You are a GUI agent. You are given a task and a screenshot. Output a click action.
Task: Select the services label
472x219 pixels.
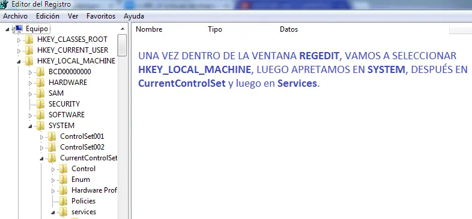tap(83, 212)
